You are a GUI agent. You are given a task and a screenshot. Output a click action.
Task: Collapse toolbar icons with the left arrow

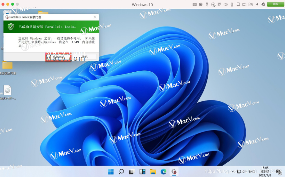point(257,4)
